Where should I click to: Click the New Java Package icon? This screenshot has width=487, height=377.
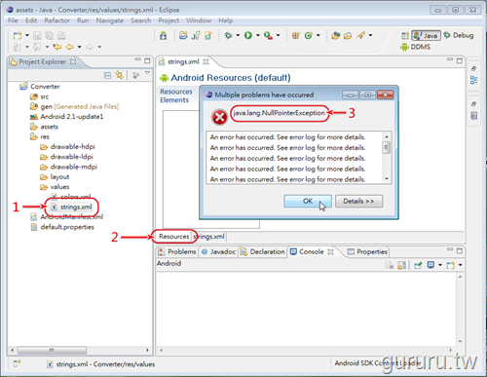pyautogui.click(x=295, y=35)
